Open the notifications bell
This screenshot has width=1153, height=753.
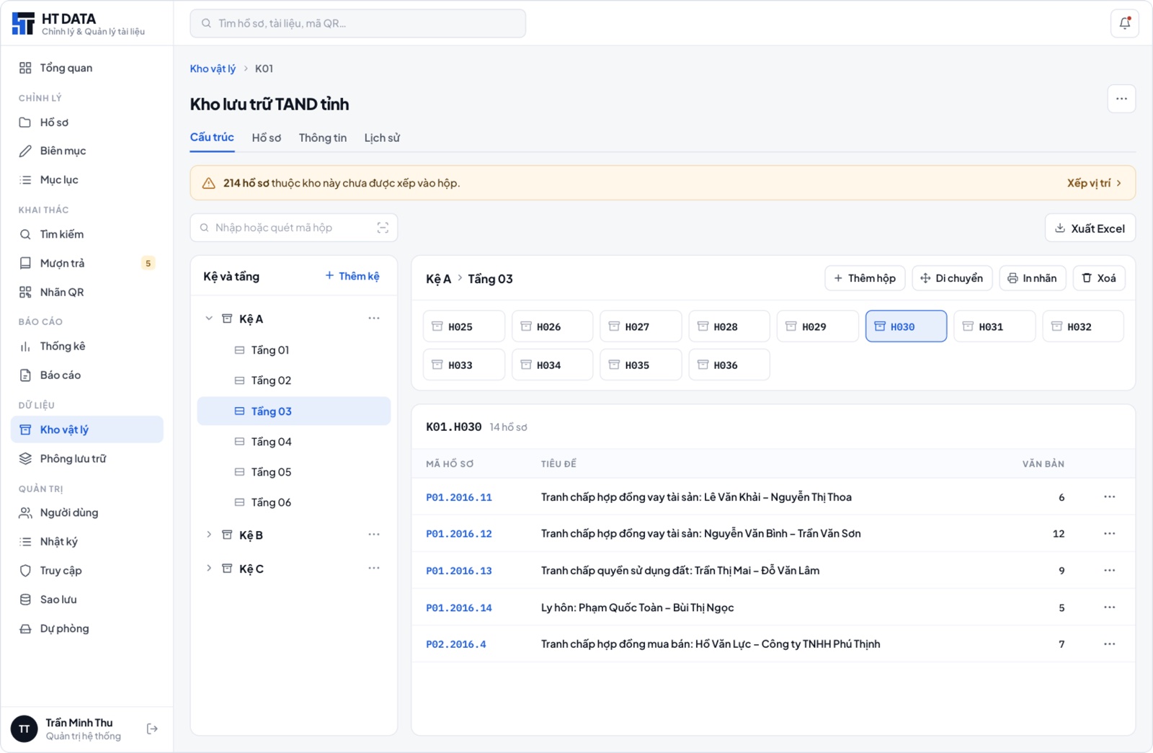(1124, 23)
